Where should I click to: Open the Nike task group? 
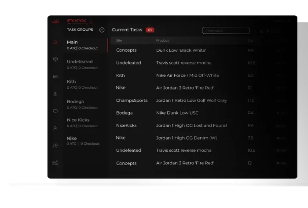pos(84,141)
